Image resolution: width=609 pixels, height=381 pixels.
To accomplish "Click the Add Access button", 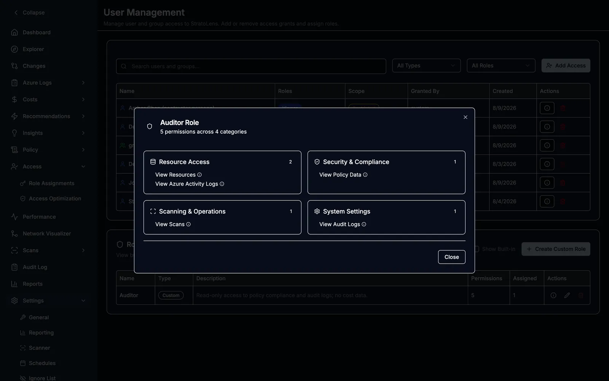I will pyautogui.click(x=566, y=66).
